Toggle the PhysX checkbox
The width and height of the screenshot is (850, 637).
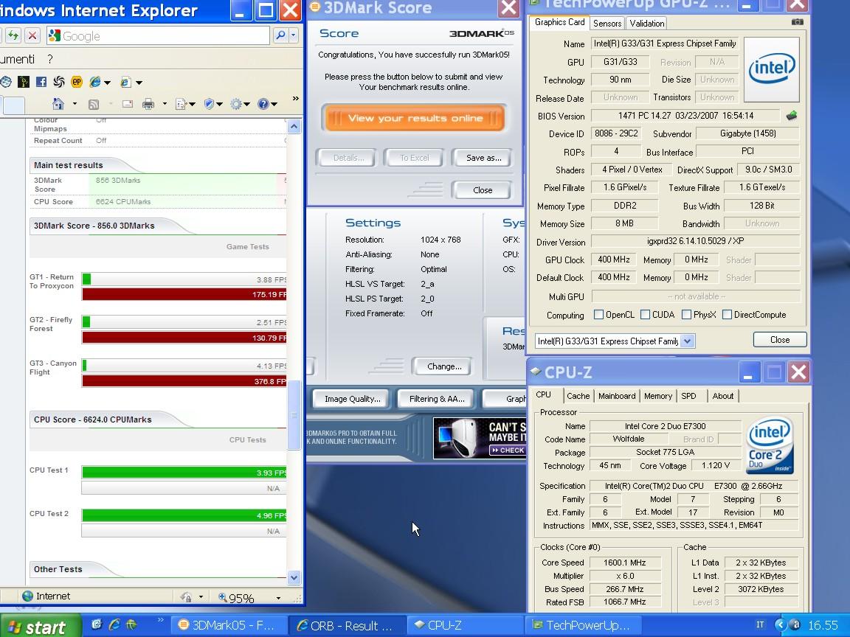click(x=686, y=314)
